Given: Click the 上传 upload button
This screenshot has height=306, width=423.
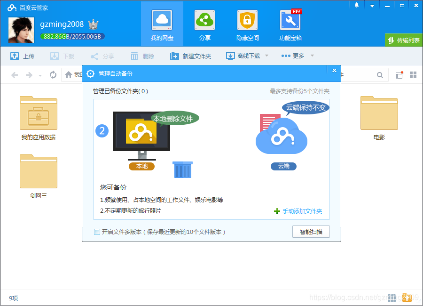Looking at the screenshot, I should pos(23,56).
